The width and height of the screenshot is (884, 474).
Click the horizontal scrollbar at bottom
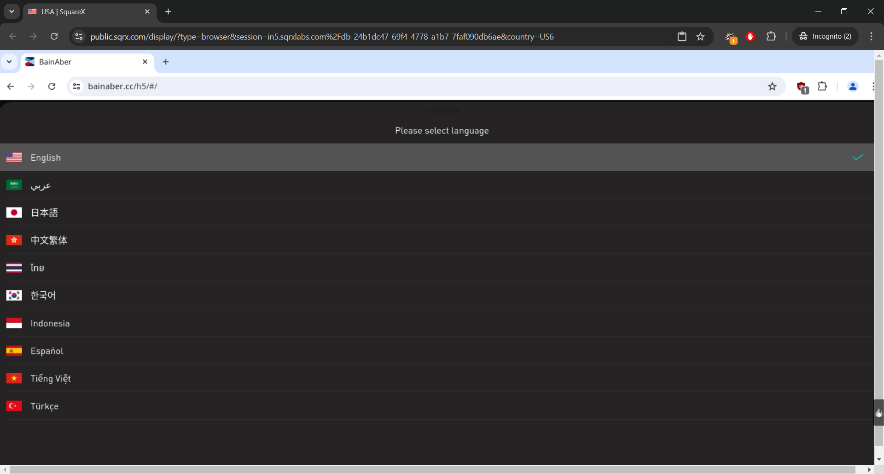[x=433, y=469]
